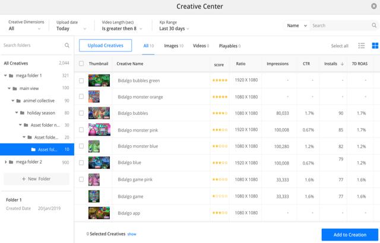Screen dimensions: 380x243
Task: Click the holiday season folder icon
Action: point(22,113)
